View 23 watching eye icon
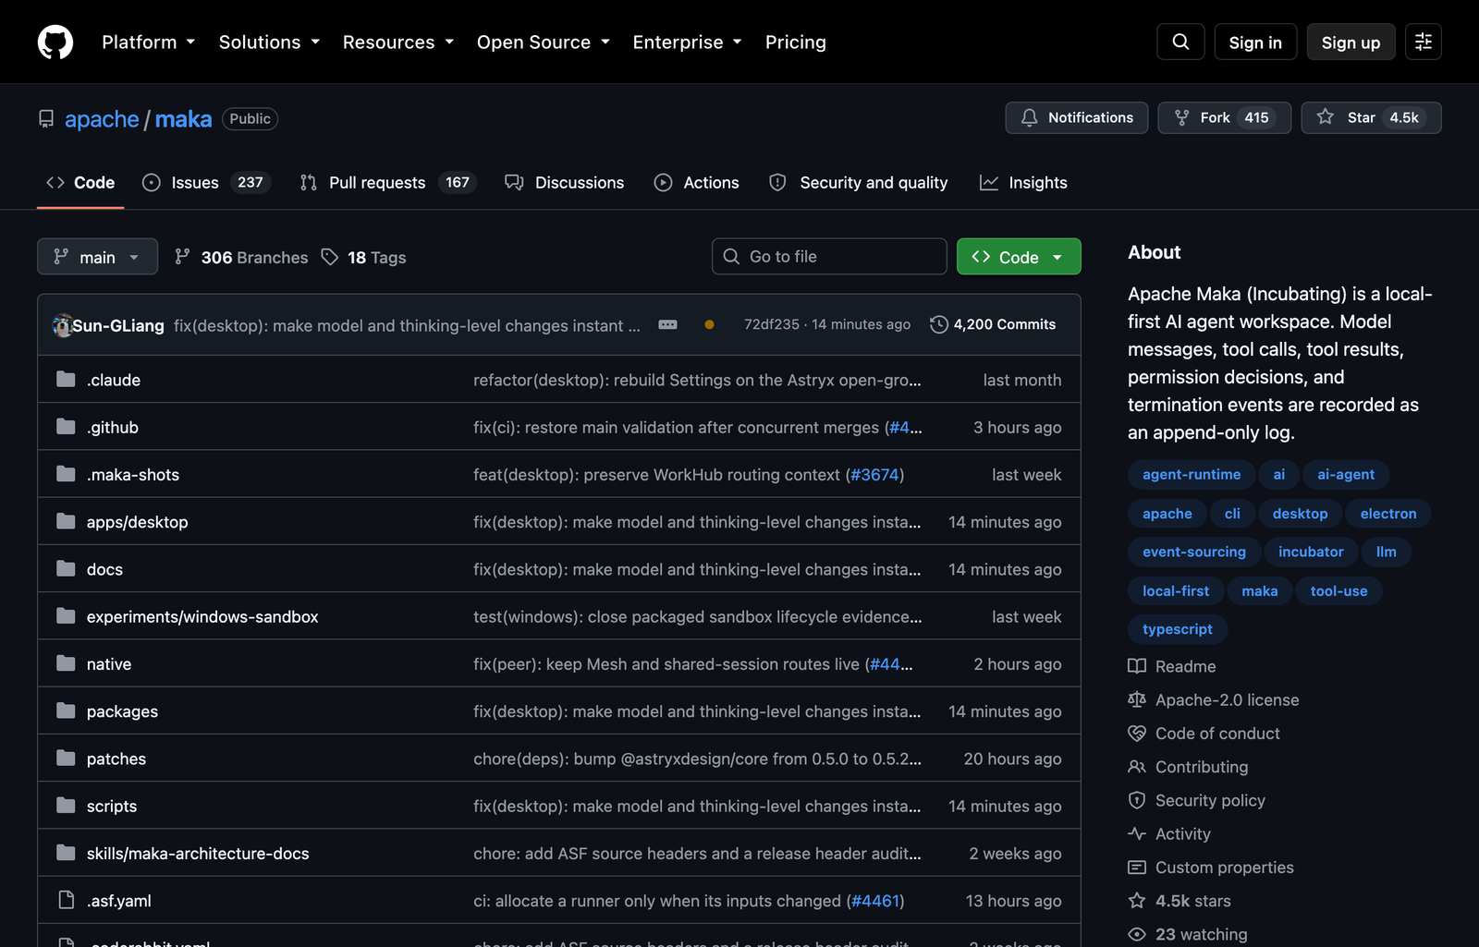The width and height of the screenshot is (1479, 947). tap(1137, 934)
